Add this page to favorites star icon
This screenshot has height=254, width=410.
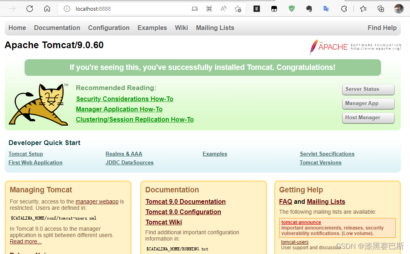tap(238, 9)
